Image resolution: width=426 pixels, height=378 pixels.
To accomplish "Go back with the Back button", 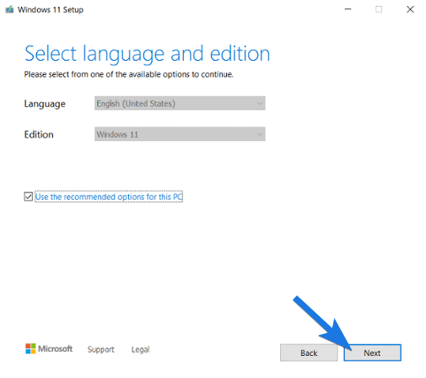I will coord(309,353).
